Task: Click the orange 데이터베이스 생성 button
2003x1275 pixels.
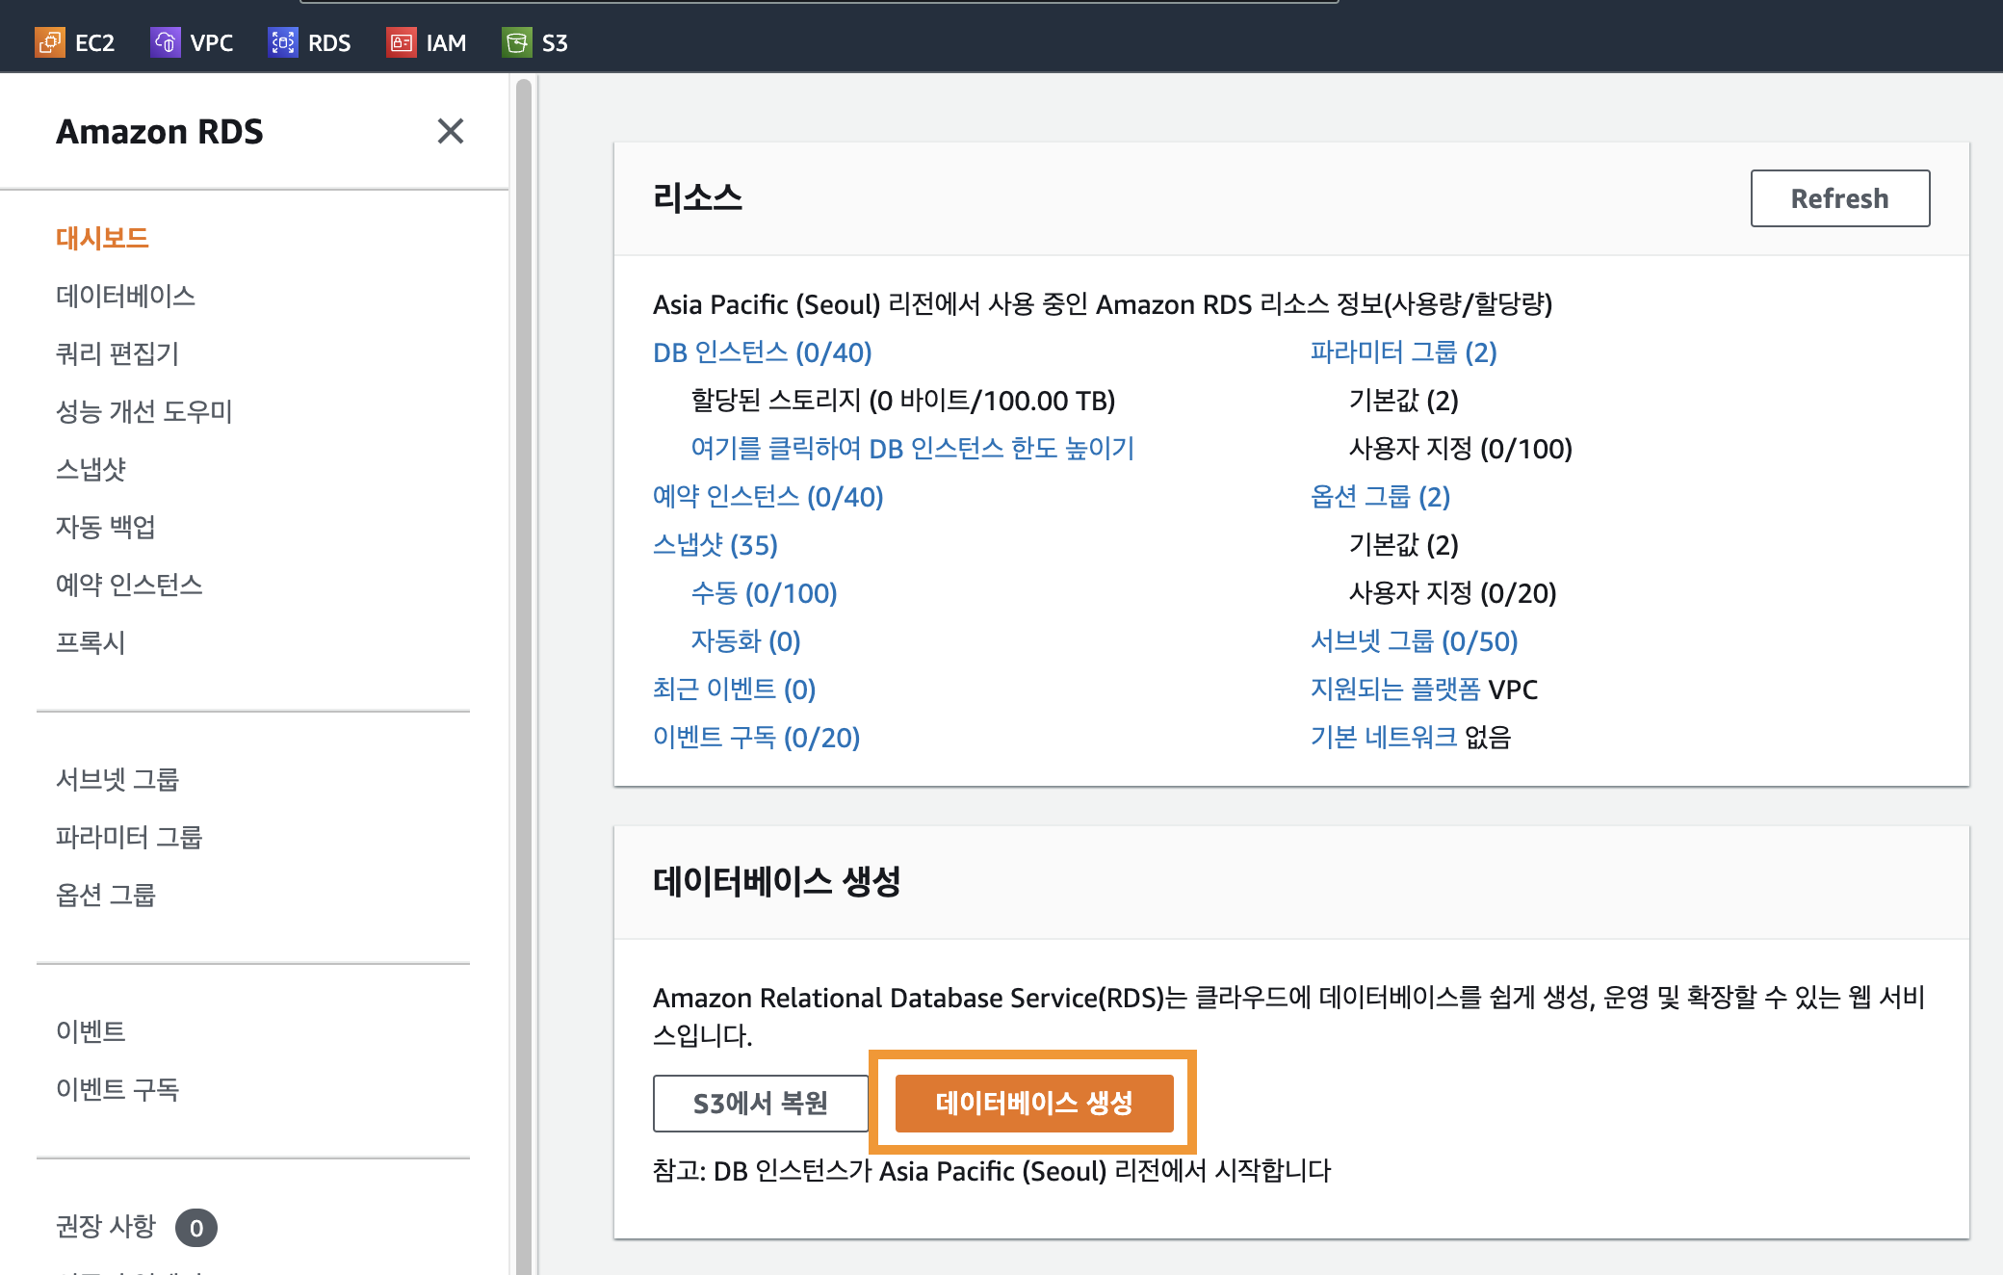Action: [1034, 1103]
